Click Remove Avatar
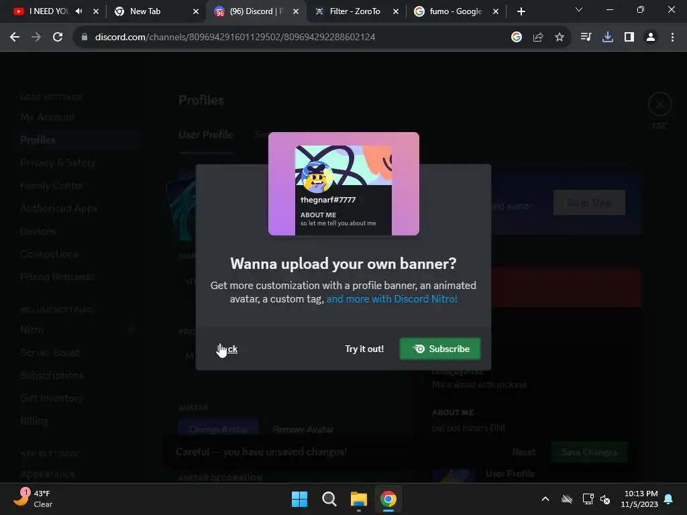Image resolution: width=687 pixels, height=515 pixels. [x=303, y=429]
